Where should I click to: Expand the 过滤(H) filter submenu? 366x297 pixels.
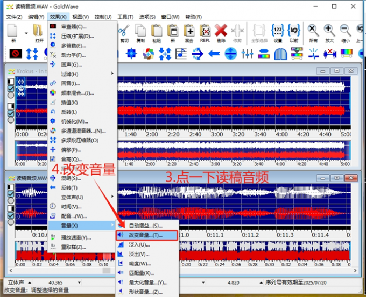point(83,74)
